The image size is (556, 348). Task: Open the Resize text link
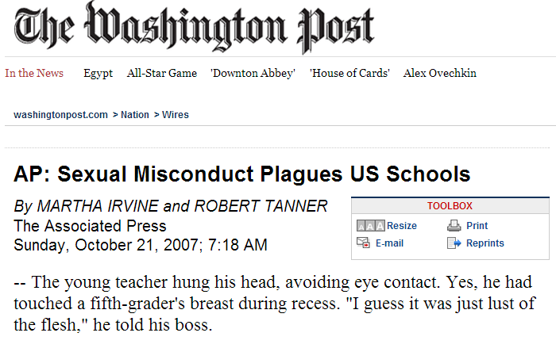tap(402, 225)
